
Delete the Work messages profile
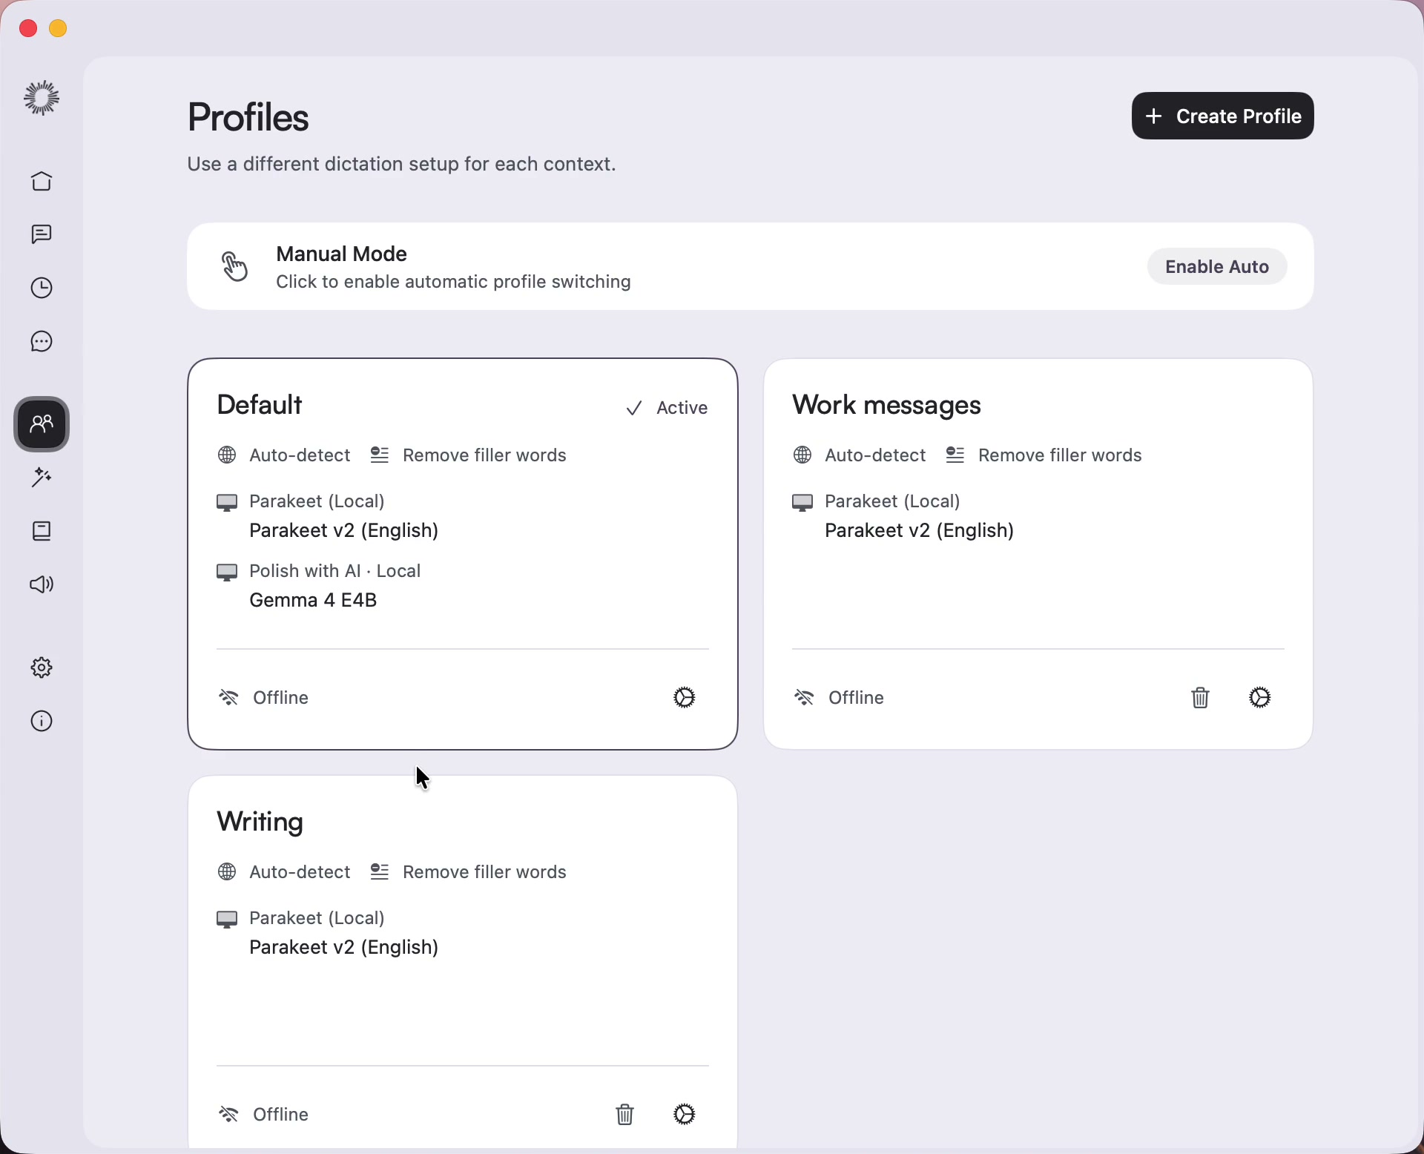tap(1201, 698)
